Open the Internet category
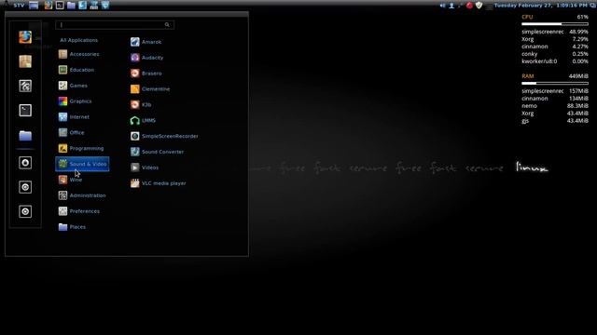Viewport: 597px width, 335px height. click(74, 117)
